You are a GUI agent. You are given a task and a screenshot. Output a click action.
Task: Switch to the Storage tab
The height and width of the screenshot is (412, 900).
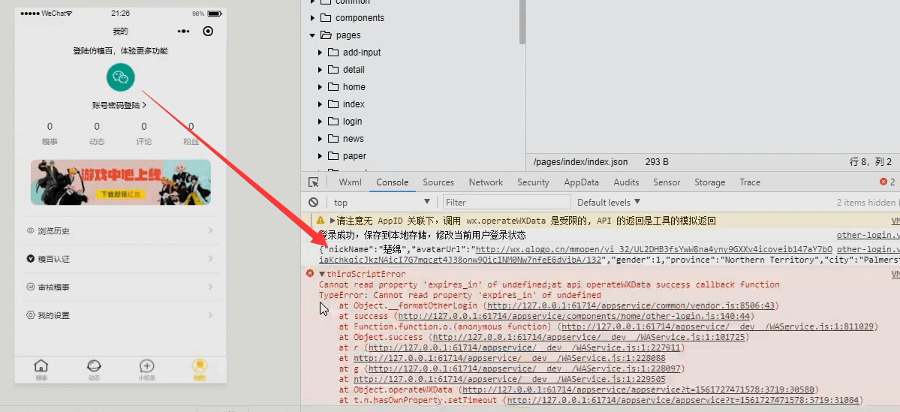(x=710, y=182)
